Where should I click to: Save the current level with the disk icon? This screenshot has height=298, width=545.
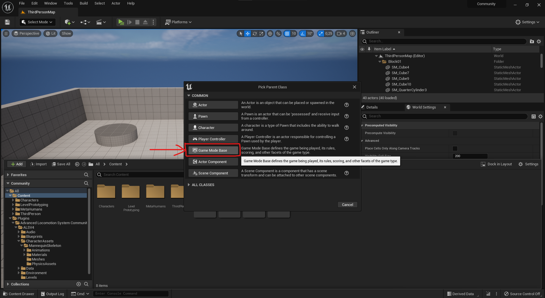point(7,22)
